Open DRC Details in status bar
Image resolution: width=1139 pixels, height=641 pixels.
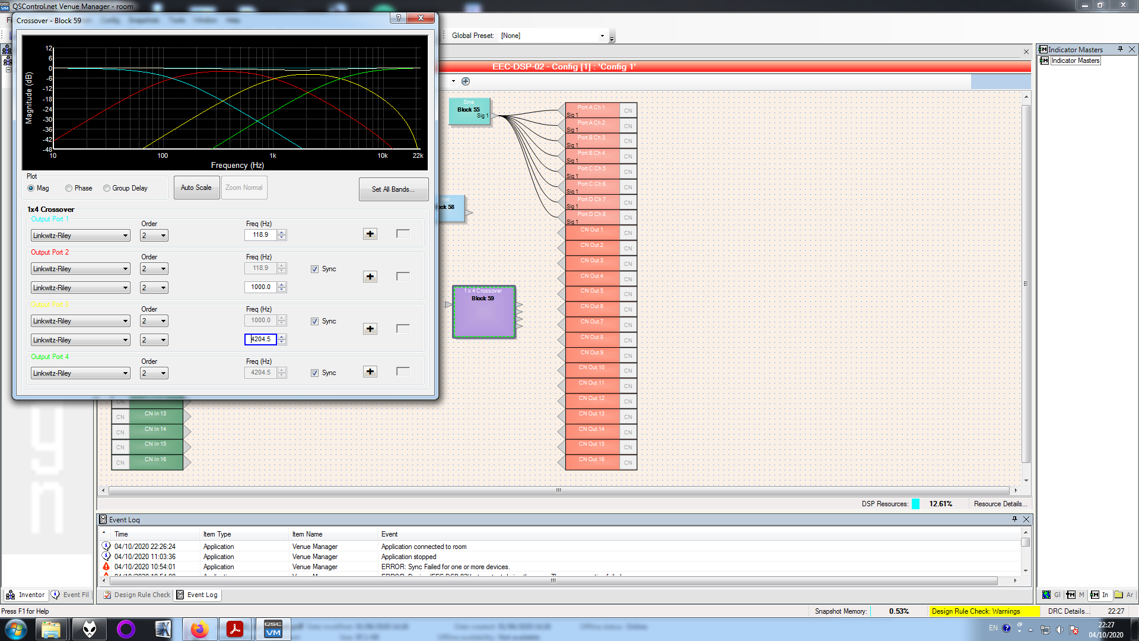tap(1069, 611)
